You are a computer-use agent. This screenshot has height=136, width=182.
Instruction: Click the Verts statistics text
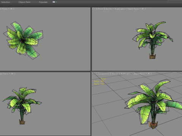pyautogui.click(x=99, y=83)
